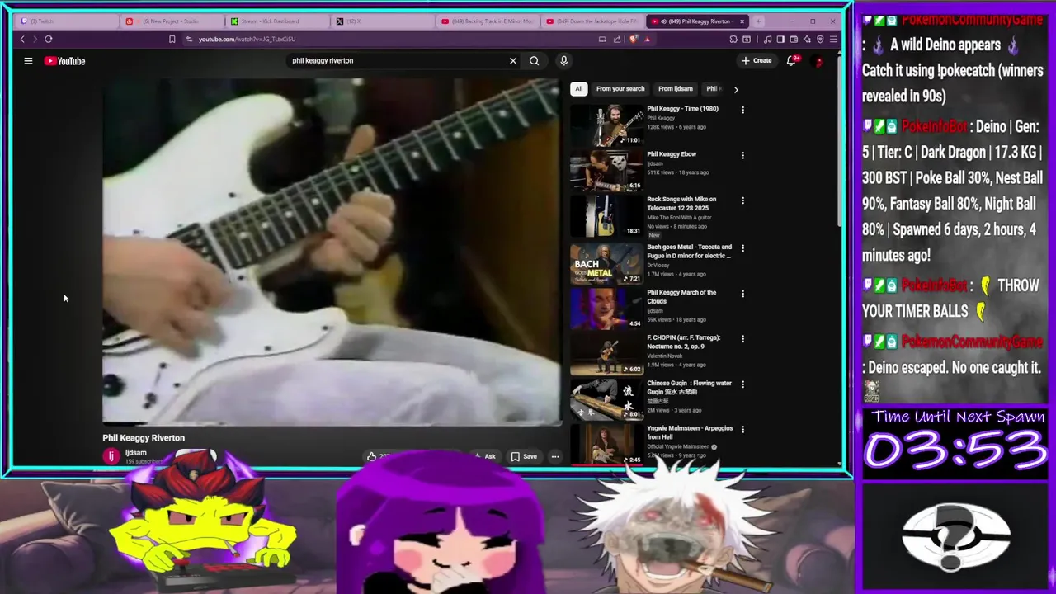Switch to Down the Jackalope Hole tab
The image size is (1056, 594).
(x=592, y=21)
